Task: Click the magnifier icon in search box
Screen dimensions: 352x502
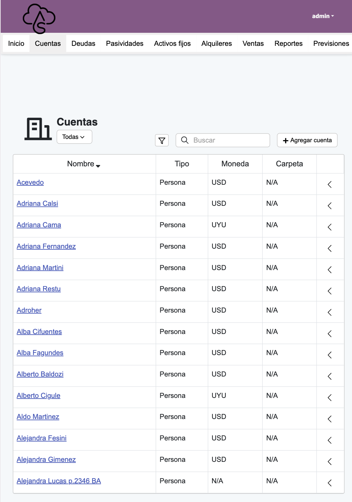Action: click(x=185, y=140)
